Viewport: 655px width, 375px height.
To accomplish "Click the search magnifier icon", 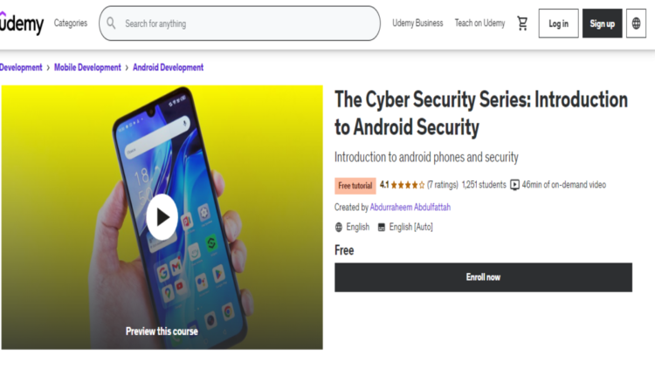I will click(x=112, y=24).
